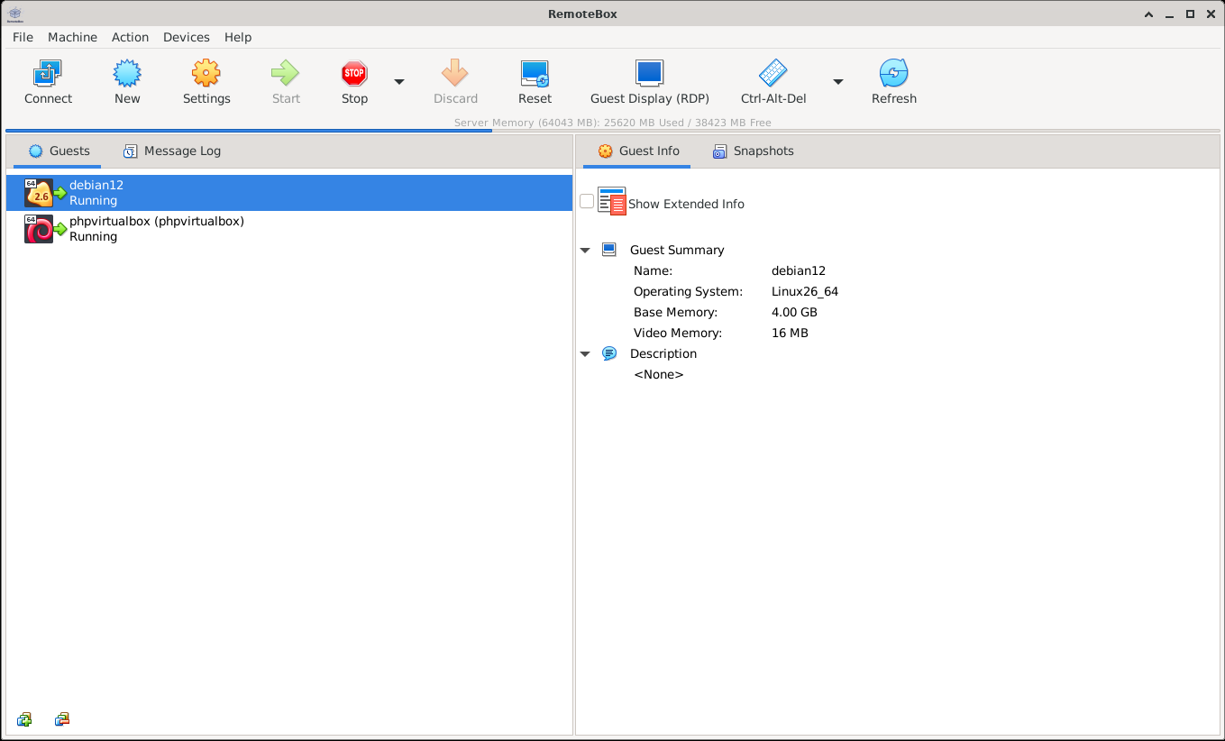Screen dimensions: 1225x741
Task: Click the remove guest group icon at bottom
Action: point(61,719)
